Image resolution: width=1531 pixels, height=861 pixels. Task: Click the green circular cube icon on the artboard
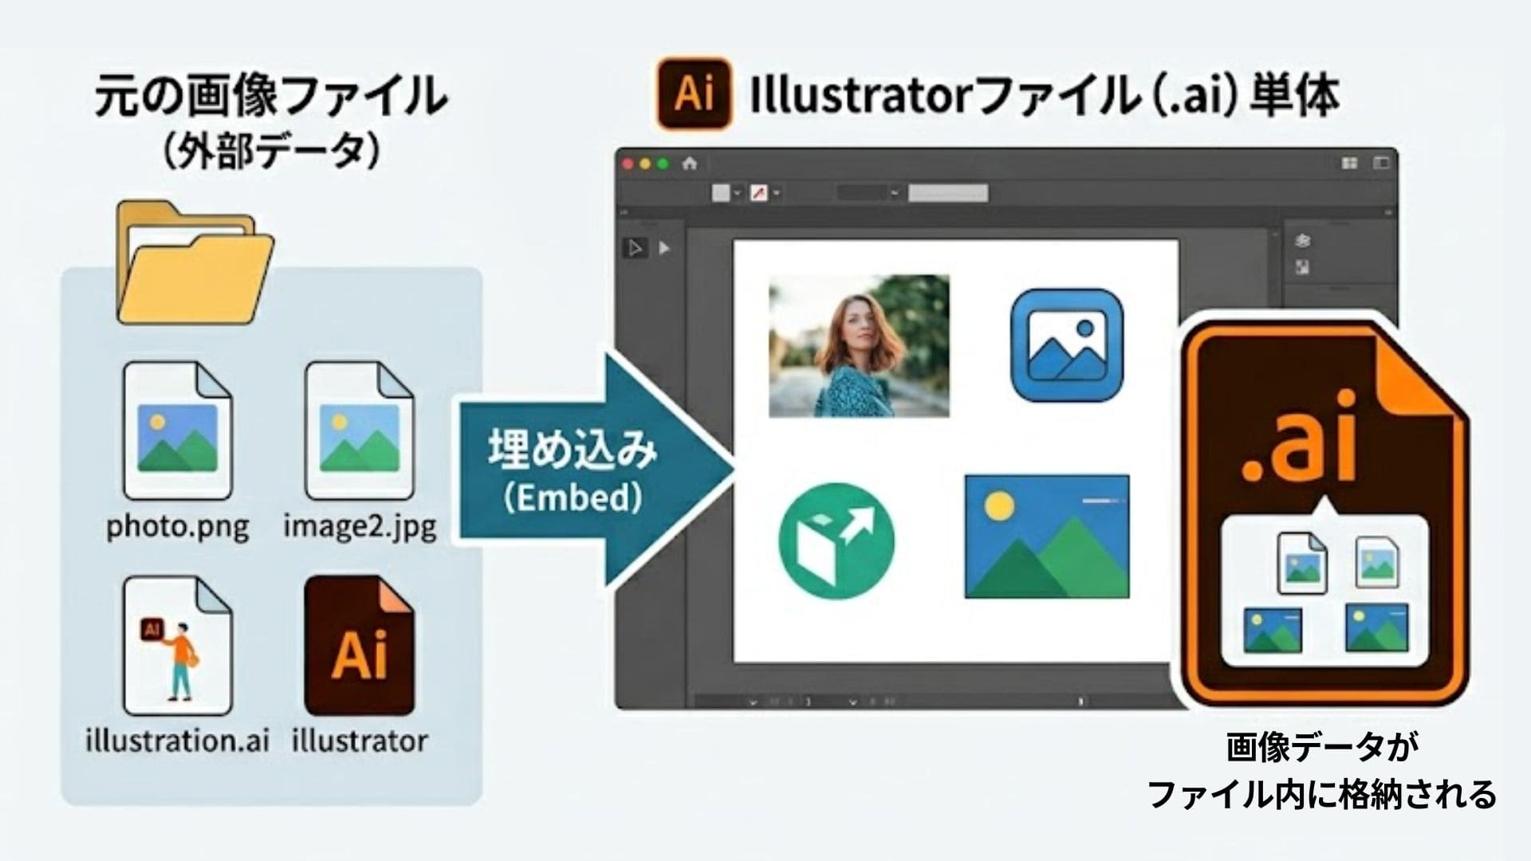pyautogui.click(x=836, y=541)
